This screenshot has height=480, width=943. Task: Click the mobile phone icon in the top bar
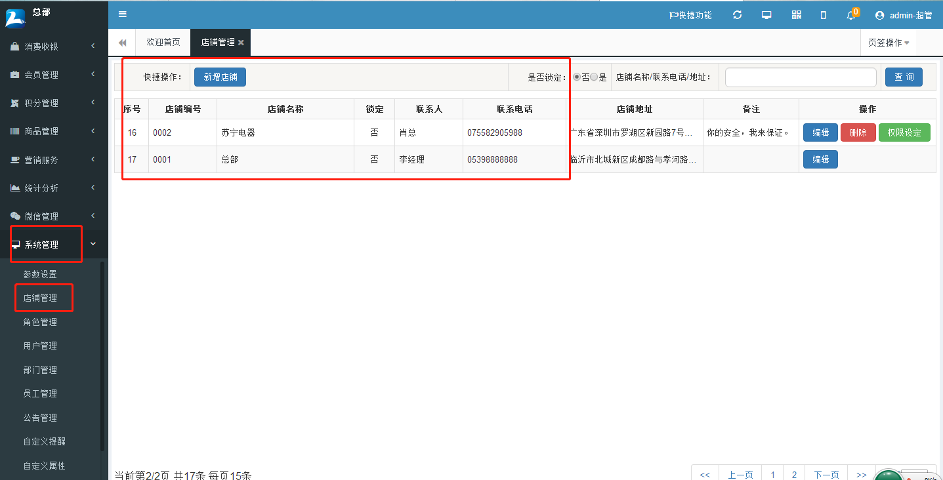point(823,14)
